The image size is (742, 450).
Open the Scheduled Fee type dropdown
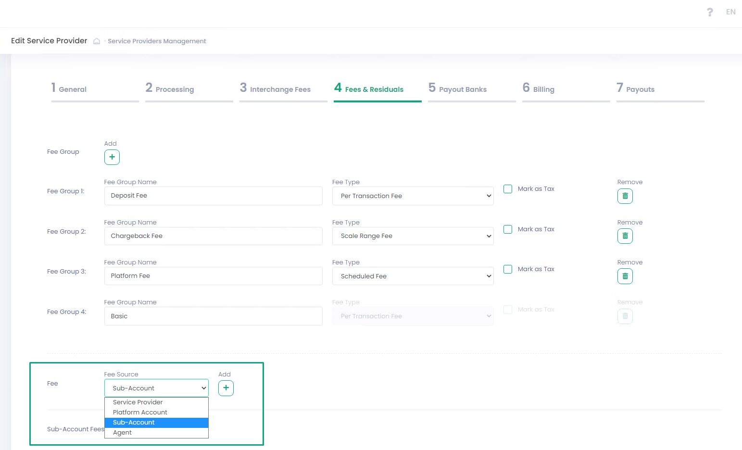tap(413, 276)
